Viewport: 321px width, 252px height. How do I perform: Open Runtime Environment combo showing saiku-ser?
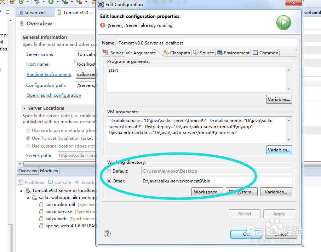pos(86,74)
